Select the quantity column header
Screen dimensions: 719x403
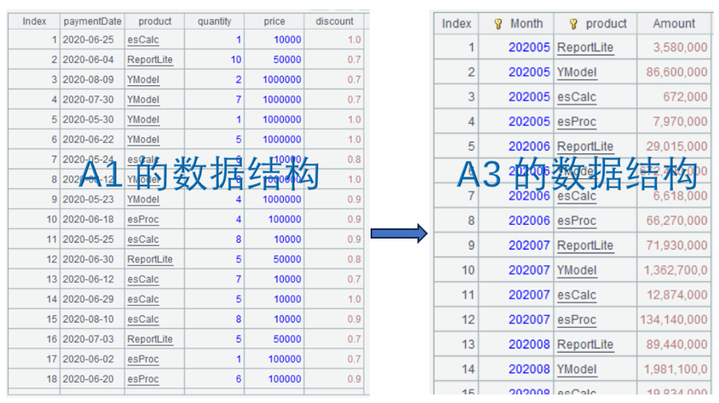point(214,21)
